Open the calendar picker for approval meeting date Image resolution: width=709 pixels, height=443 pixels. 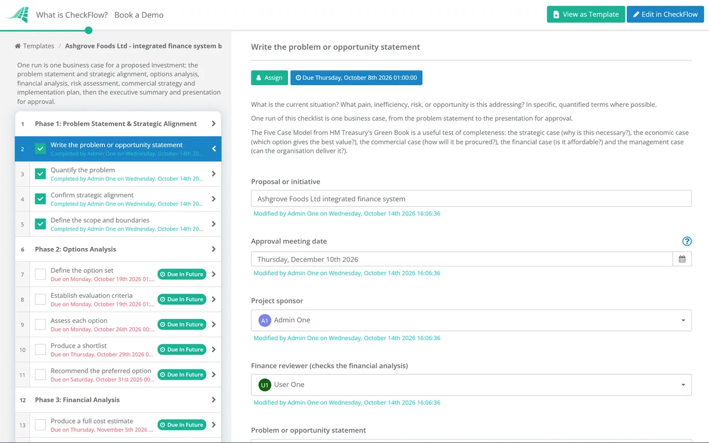coord(682,259)
